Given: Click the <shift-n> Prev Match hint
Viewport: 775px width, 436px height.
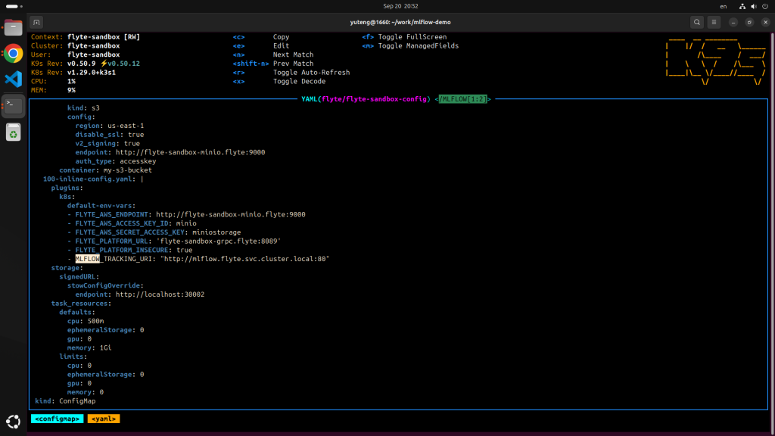Looking at the screenshot, I should coord(272,64).
